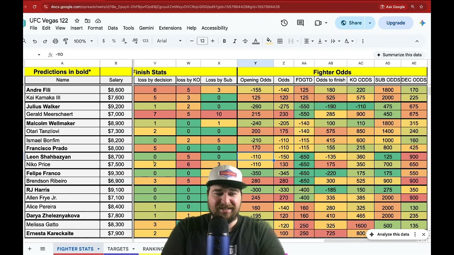Undo the last action in toolbar
Screen dimensions: 454x255
tap(35, 41)
